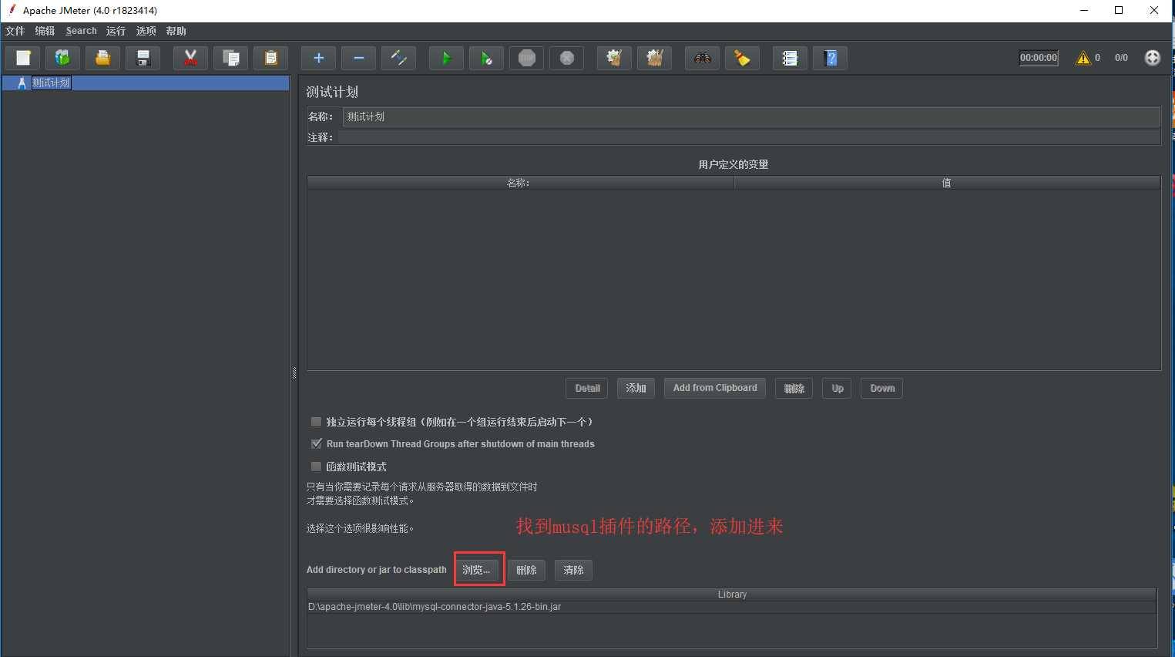Open Help question mark icon
Viewport: 1175px width, 657px height.
[x=830, y=58]
